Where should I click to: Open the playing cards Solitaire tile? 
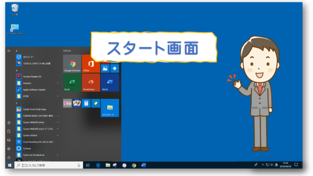tap(77, 103)
